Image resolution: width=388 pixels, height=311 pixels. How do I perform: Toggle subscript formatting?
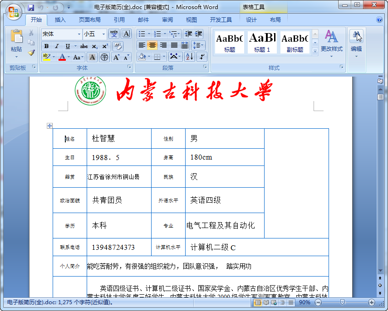click(x=94, y=46)
